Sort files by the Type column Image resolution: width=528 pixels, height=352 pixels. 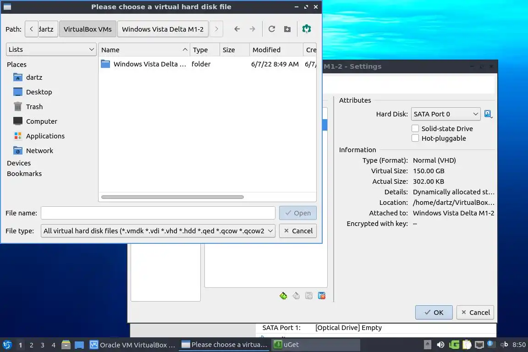(205, 50)
